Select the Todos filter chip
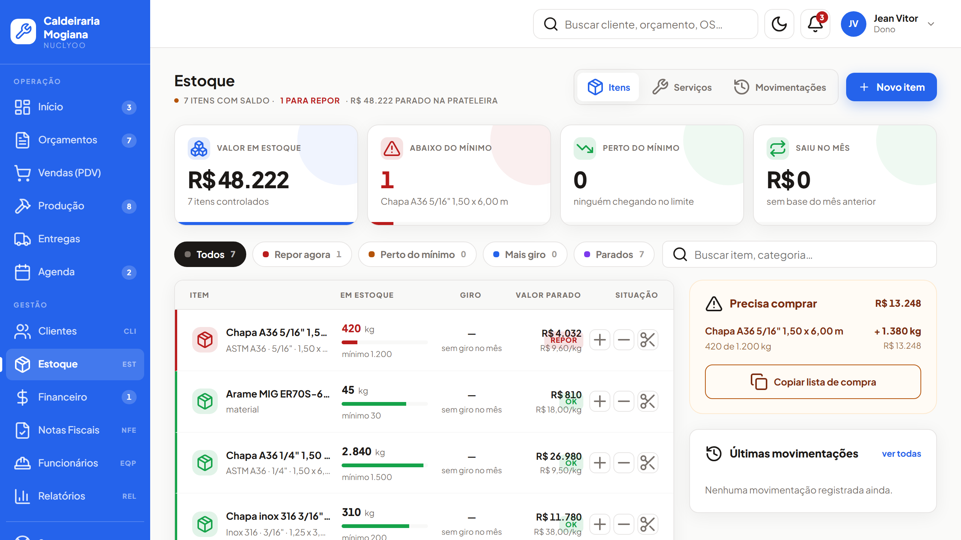The height and width of the screenshot is (540, 961). click(x=210, y=254)
